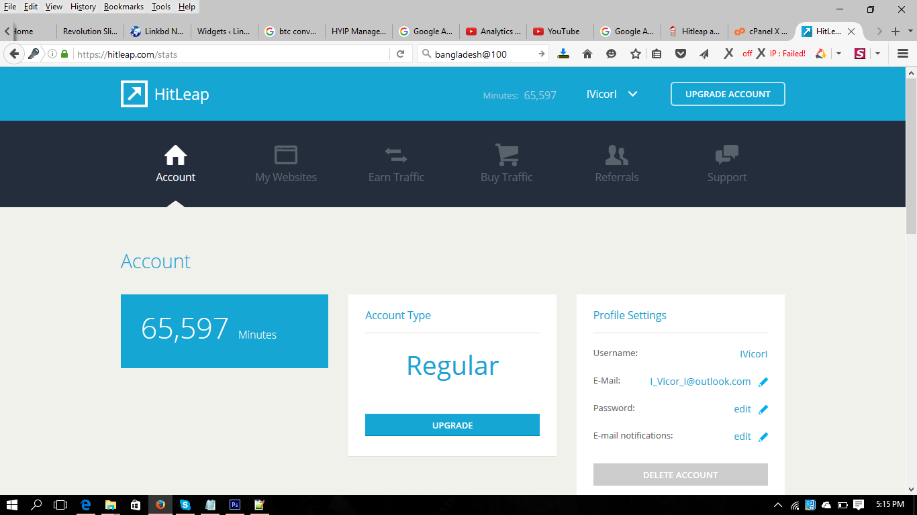This screenshot has height=515, width=917.
Task: Click the 65,597 Minutes blue box
Action: tap(224, 331)
